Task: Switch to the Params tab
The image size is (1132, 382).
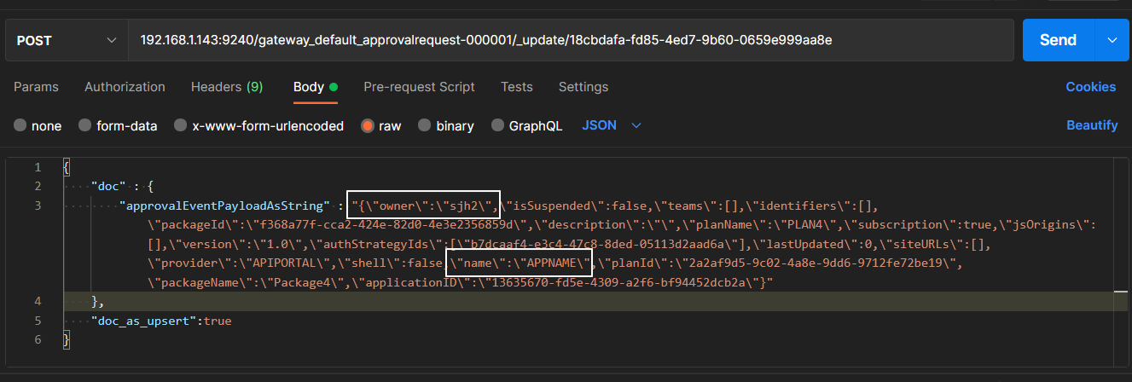Action: coord(36,87)
